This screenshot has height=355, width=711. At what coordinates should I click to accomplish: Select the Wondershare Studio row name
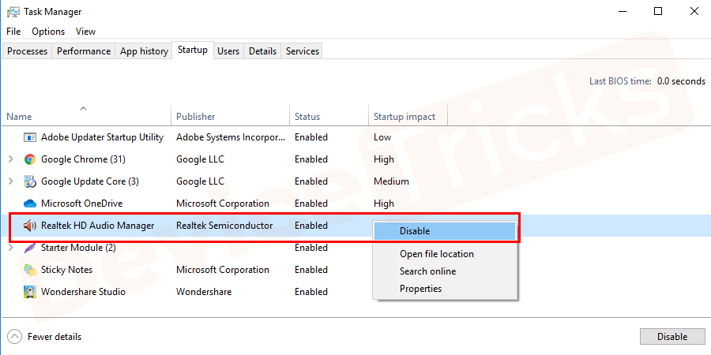coord(83,292)
